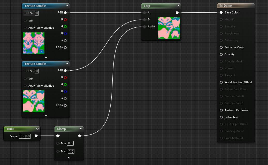Expand the Clamp node's bottom chevron
268x165 pixels.
[x=69, y=157]
